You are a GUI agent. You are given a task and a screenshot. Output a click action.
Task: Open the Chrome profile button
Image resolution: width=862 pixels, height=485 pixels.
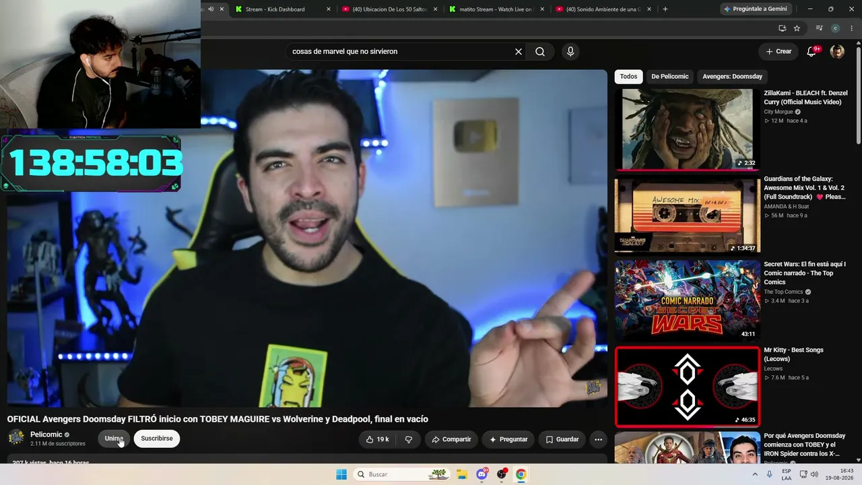pos(835,28)
